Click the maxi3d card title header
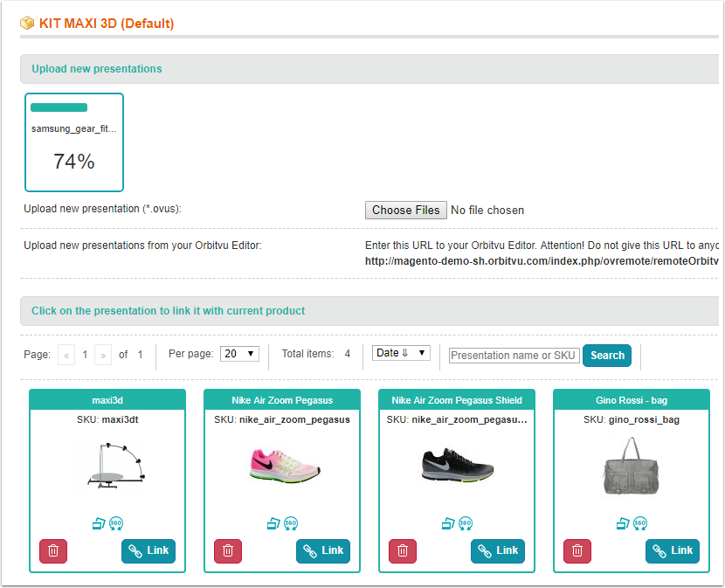This screenshot has width=725, height=588. click(x=107, y=400)
